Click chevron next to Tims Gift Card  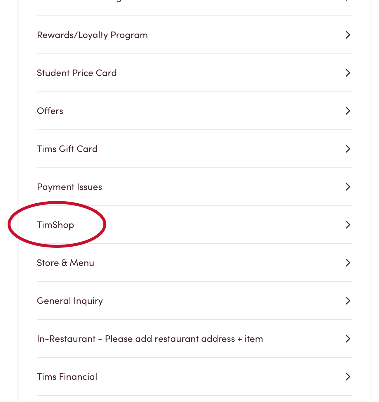(347, 149)
